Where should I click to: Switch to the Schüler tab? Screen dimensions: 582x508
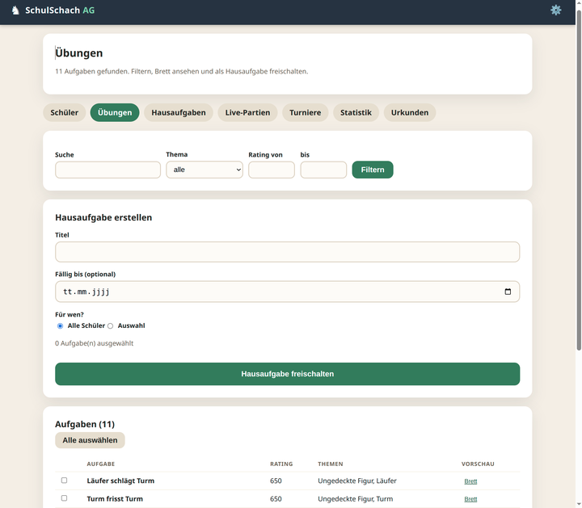click(x=64, y=112)
